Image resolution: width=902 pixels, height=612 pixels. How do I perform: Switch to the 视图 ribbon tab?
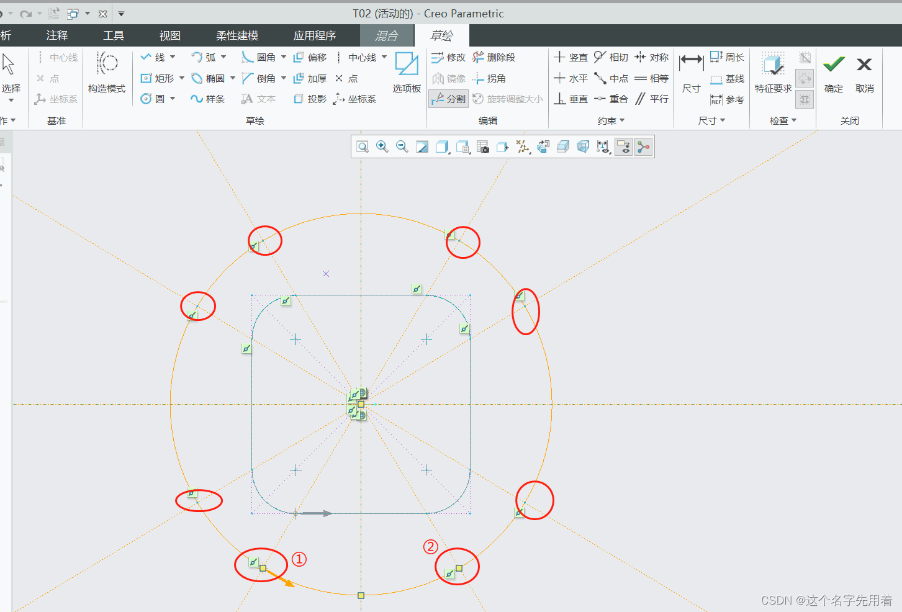170,35
